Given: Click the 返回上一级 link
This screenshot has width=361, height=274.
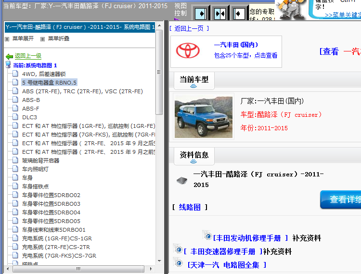Looking at the screenshot, I should click(x=28, y=56).
